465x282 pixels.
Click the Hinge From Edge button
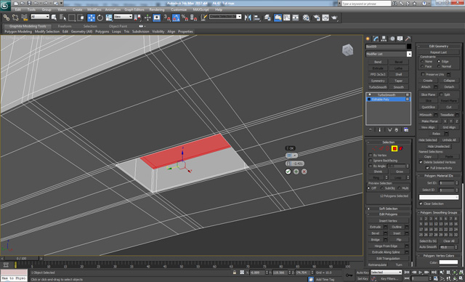point(386,246)
